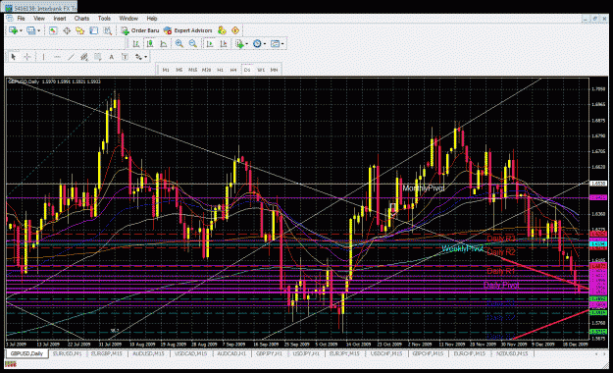Open the Data Window crosshair-target icon
The image size is (613, 373).
(x=67, y=30)
